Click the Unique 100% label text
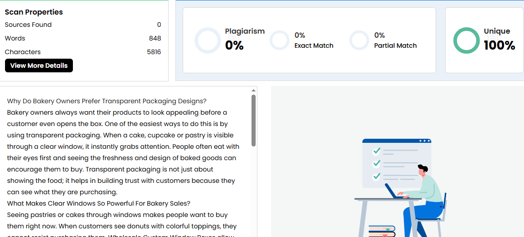 499,39
